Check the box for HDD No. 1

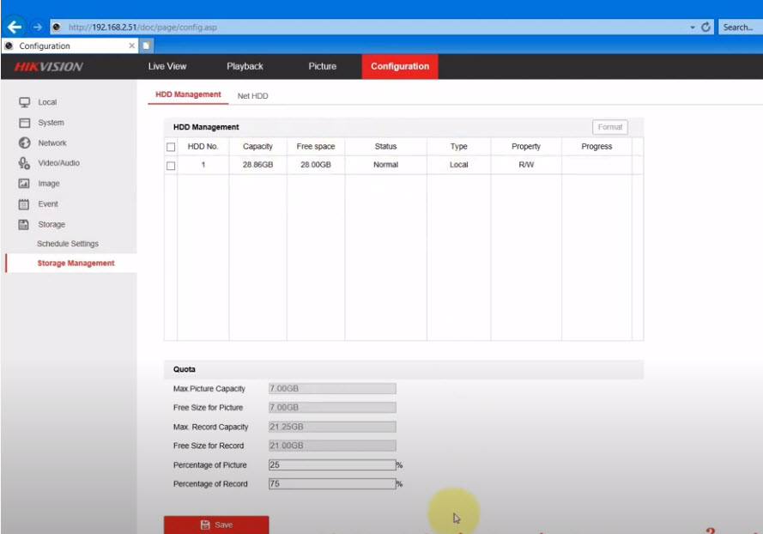(171, 165)
